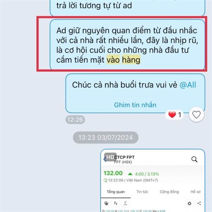Click the highlighted words "vào hàng"
This screenshot has width=212, height=212.
(123, 60)
